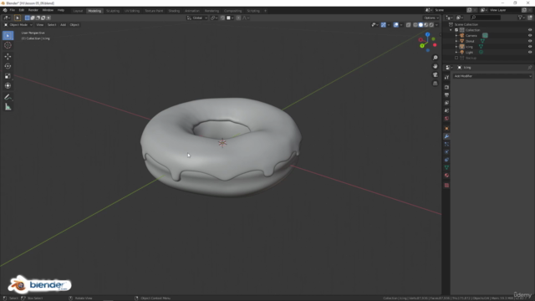
Task: Click the viewport zoom magnifier icon
Action: 435,58
